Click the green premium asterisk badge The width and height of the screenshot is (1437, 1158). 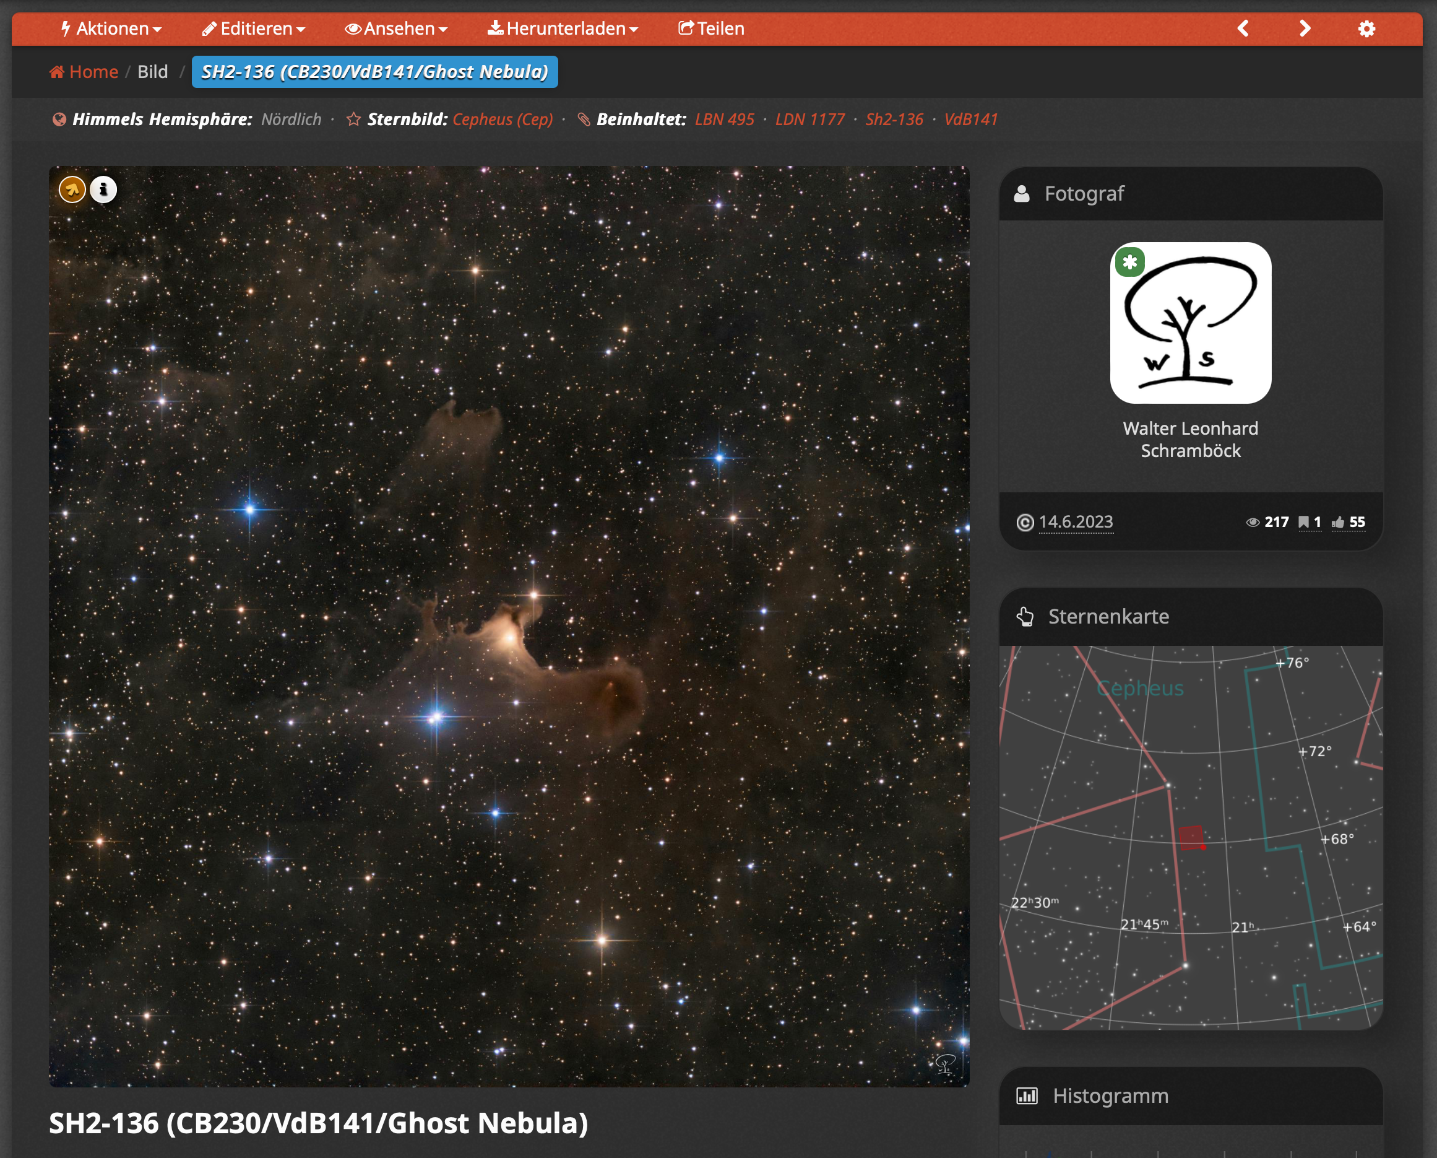coord(1130,261)
